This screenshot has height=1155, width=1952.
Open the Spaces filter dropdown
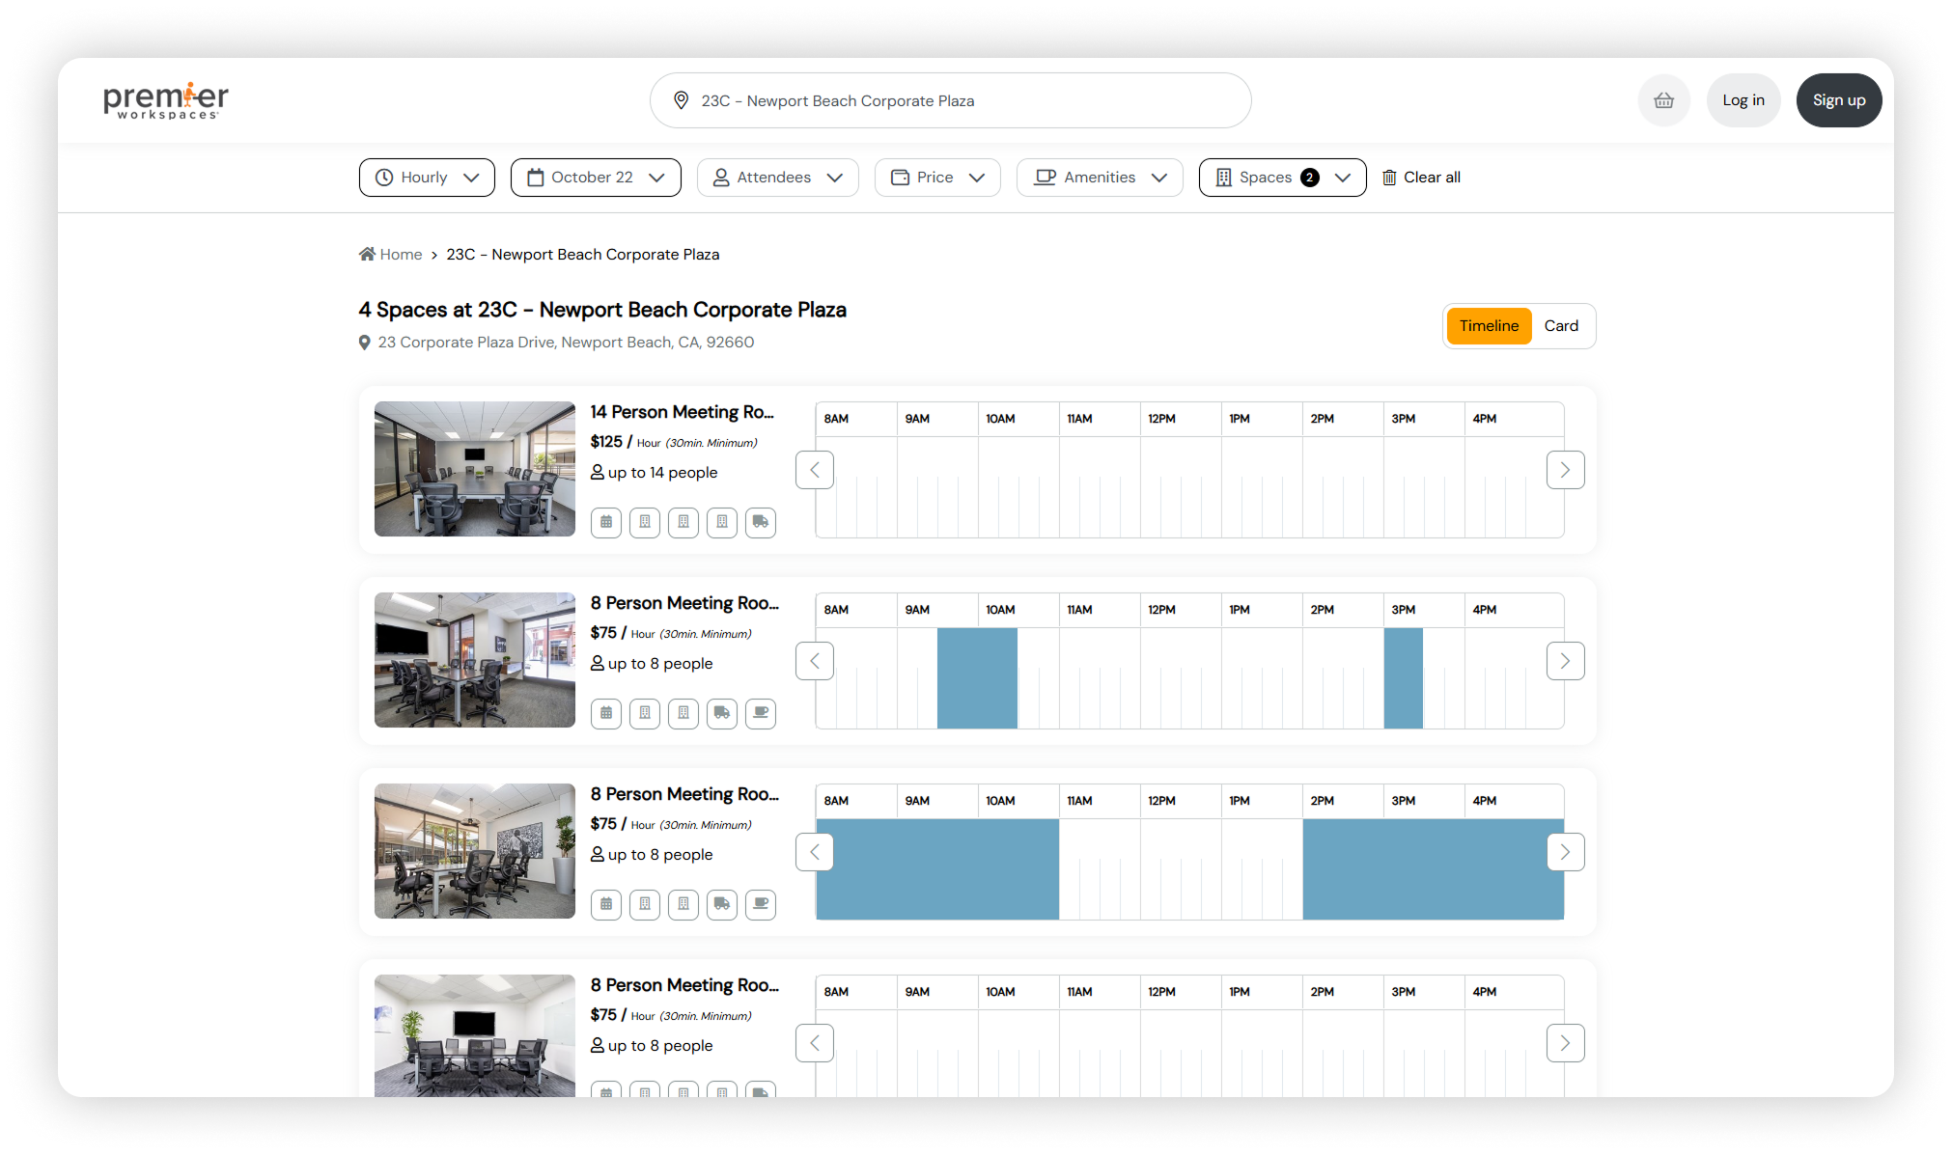coord(1282,178)
